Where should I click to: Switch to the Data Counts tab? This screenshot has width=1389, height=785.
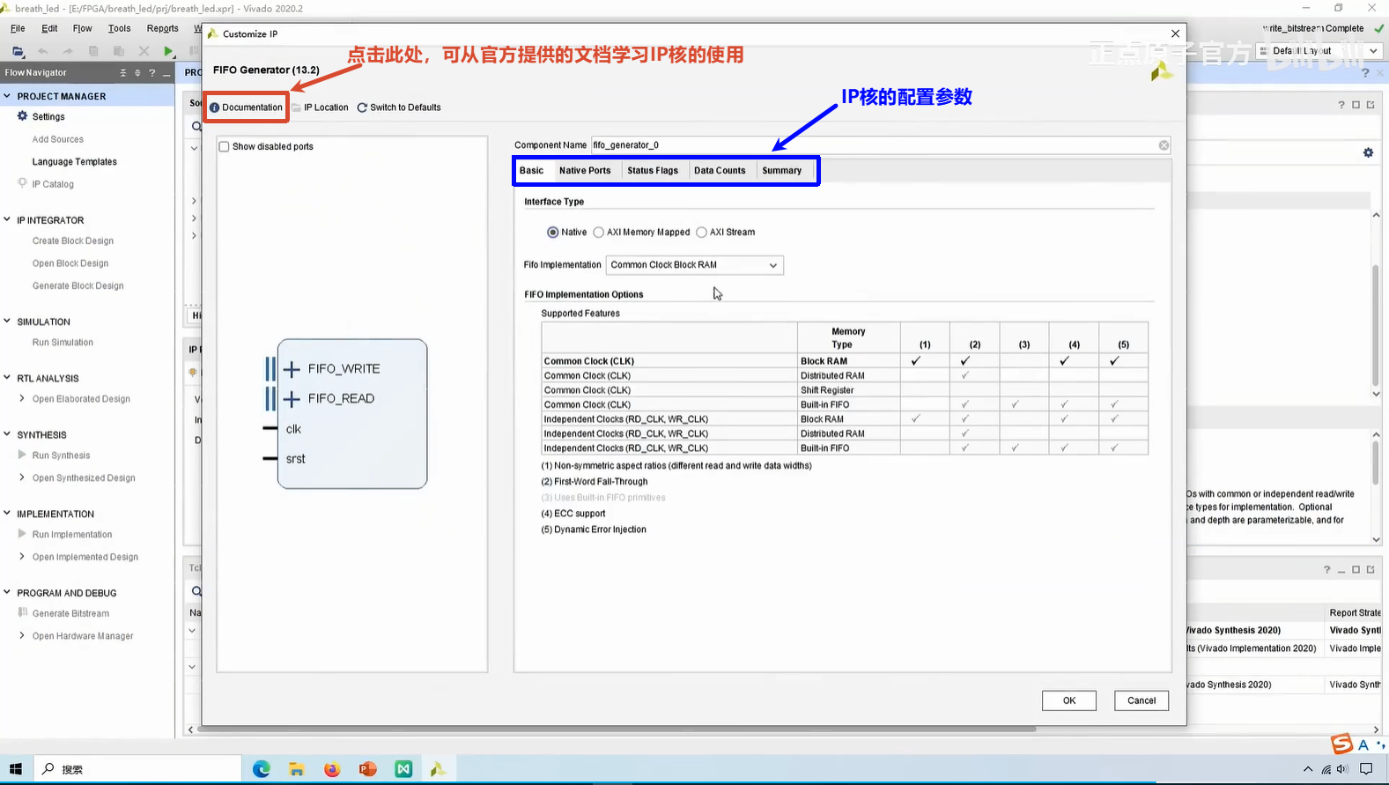[x=720, y=171]
